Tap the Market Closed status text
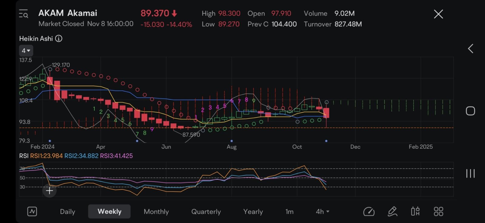Screen dimensions: 485x223 [61, 24]
